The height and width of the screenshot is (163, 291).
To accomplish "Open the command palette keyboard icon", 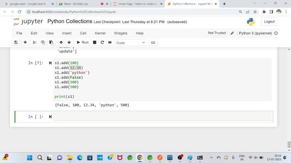I will (153, 43).
